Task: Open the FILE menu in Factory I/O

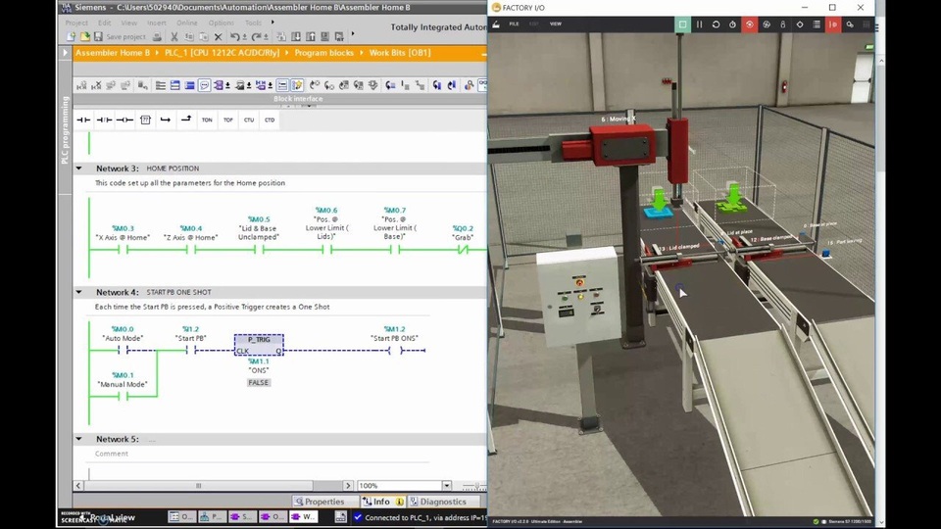Action: coord(515,24)
